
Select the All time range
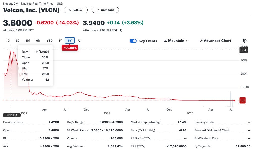79,41
